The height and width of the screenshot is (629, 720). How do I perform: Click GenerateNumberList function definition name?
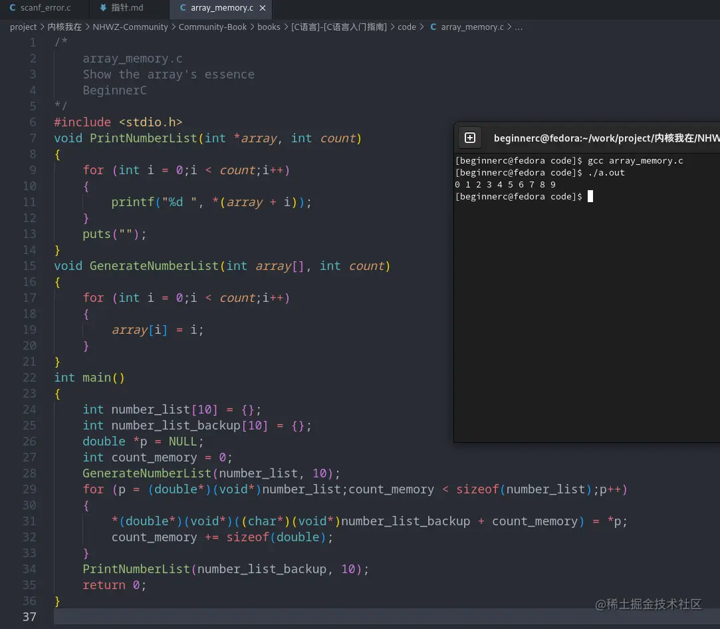154,266
